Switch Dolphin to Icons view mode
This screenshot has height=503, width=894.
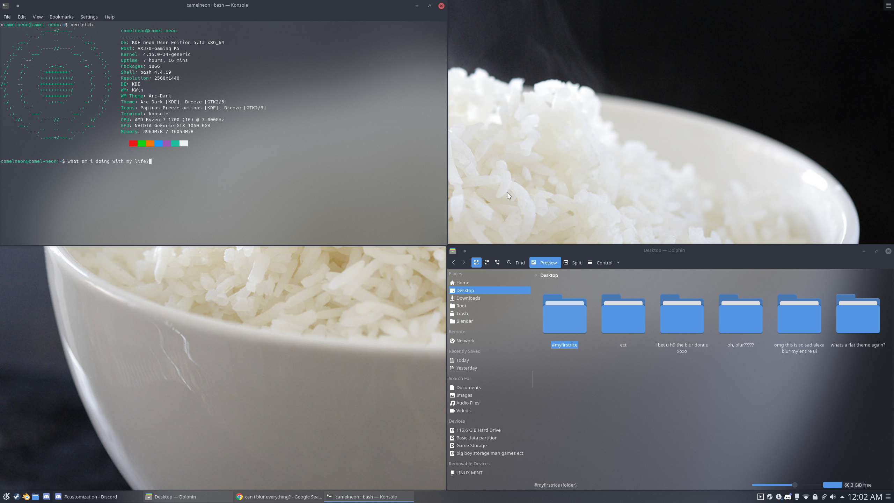(476, 262)
